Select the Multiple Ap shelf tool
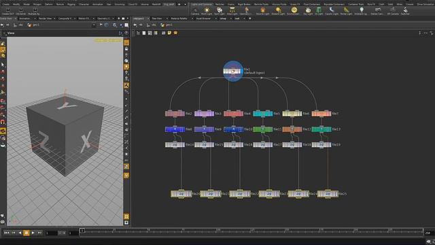The image size is (435, 245). click(x=34, y=11)
